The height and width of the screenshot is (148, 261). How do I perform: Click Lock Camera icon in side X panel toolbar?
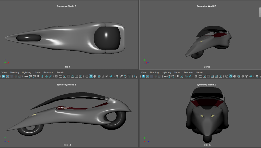click(170, 76)
